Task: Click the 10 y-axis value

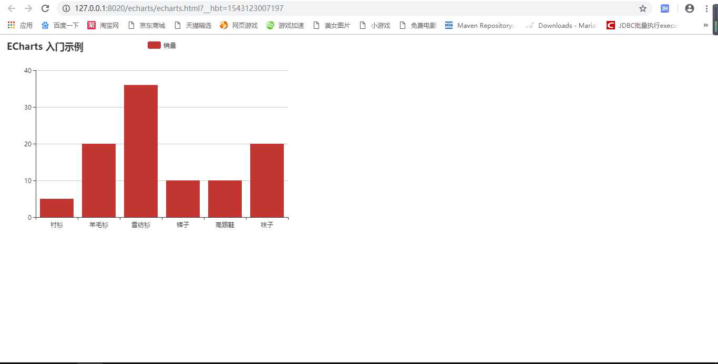Action: (28, 180)
